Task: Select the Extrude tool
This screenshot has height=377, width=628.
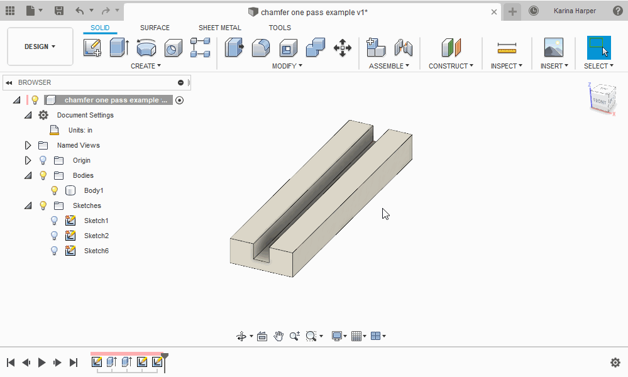Action: (x=118, y=47)
